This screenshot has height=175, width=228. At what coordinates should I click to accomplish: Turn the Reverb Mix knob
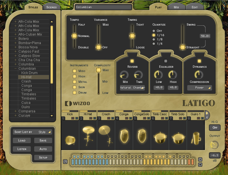pos(124,75)
